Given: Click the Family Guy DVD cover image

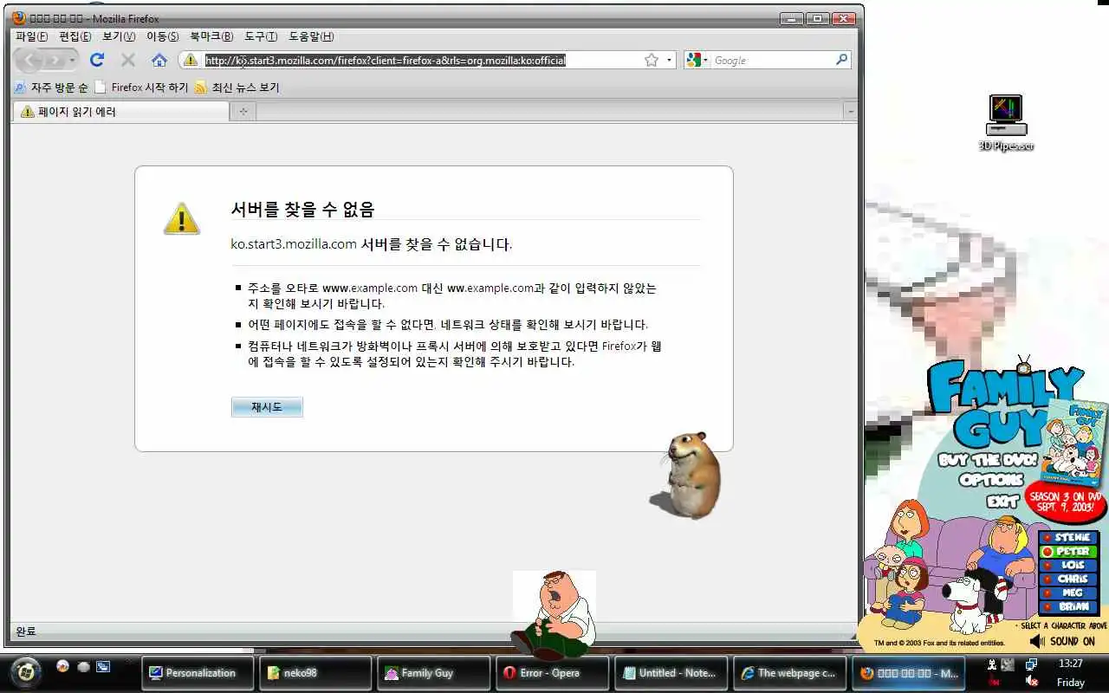Looking at the screenshot, I should point(1073,442).
